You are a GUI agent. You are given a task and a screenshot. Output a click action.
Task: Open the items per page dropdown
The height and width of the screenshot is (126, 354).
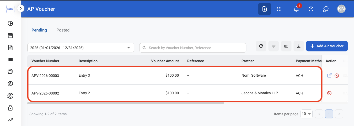point(306,114)
